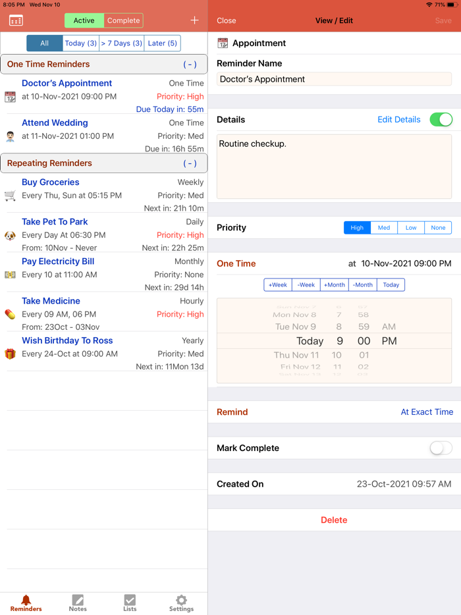Screen dimensions: 461x615
Task: Set priority to Low
Action: click(x=411, y=227)
